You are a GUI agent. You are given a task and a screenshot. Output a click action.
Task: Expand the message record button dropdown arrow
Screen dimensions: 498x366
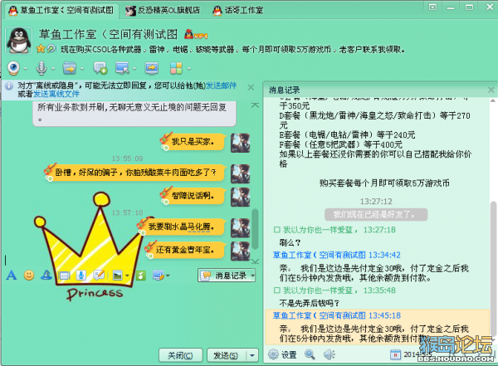tap(253, 276)
